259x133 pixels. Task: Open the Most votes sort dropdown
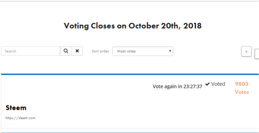tap(143, 51)
